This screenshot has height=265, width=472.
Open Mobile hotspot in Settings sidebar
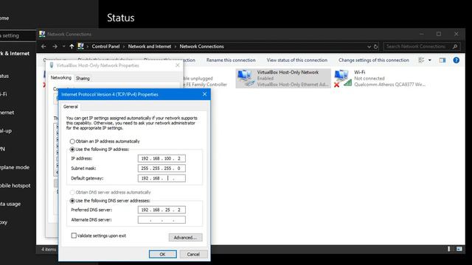point(15,185)
